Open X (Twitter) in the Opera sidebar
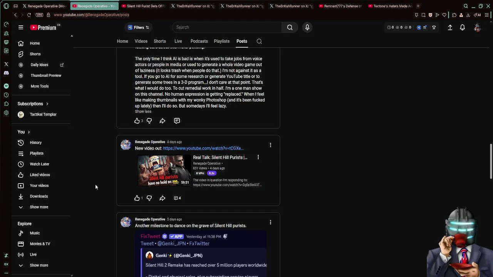493x277 pixels. 6,64
